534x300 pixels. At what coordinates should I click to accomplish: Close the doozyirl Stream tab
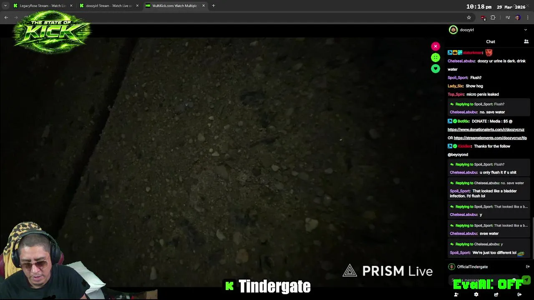[137, 6]
